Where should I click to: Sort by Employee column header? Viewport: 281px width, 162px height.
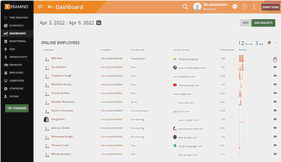(x=48, y=50)
